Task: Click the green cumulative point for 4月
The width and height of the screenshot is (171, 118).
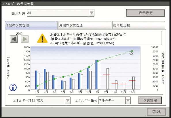Action: pos(63,77)
